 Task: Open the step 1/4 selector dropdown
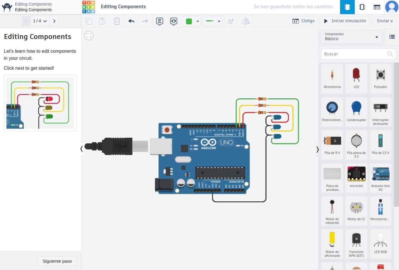40,21
